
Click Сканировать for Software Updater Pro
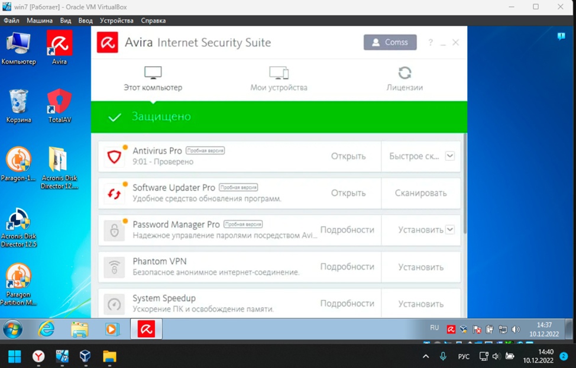click(421, 193)
